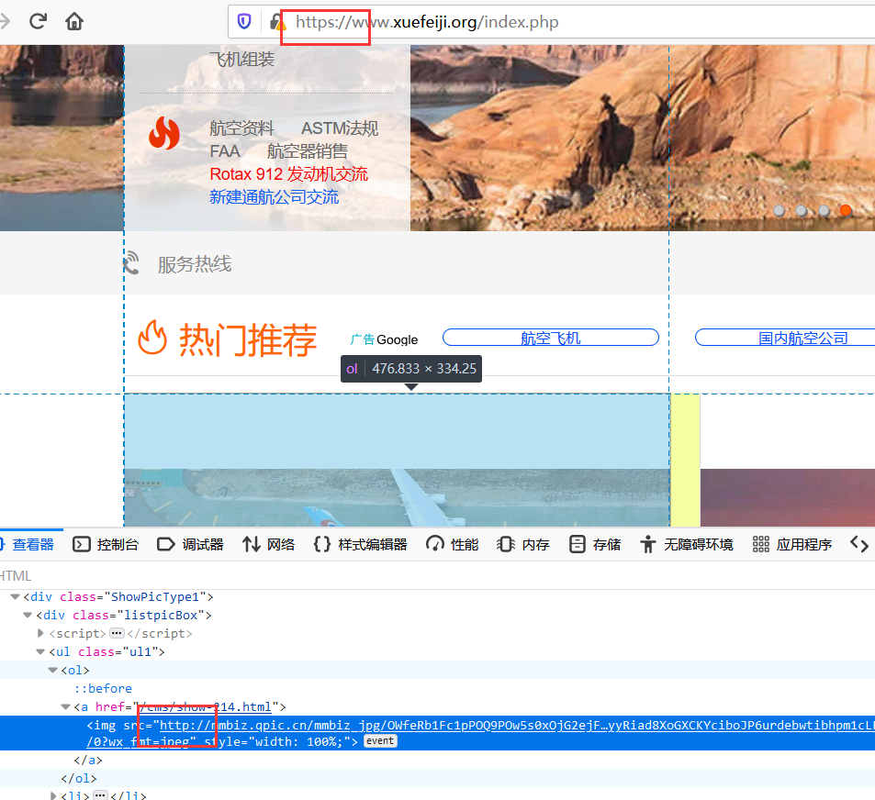This screenshot has height=800, width=875.
Task: Switch to the 调试器 debugger tab
Action: coord(190,544)
